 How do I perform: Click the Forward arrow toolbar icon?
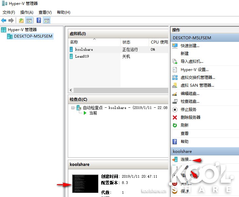[11, 20]
